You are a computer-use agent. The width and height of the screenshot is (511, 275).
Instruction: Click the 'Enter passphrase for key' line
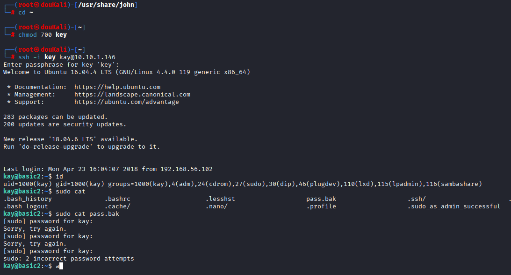point(61,65)
